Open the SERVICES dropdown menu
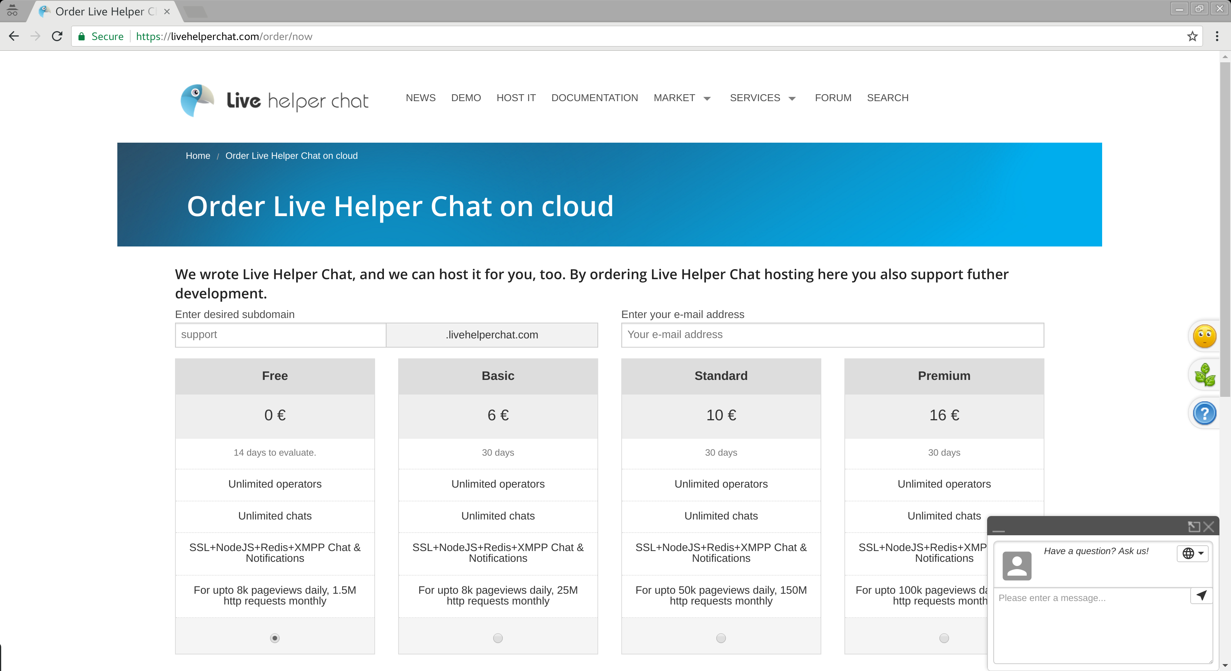This screenshot has height=671, width=1231. click(x=762, y=98)
